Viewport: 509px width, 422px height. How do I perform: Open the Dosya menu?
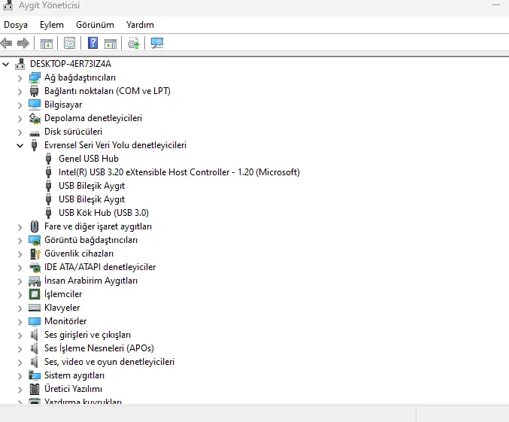point(16,25)
